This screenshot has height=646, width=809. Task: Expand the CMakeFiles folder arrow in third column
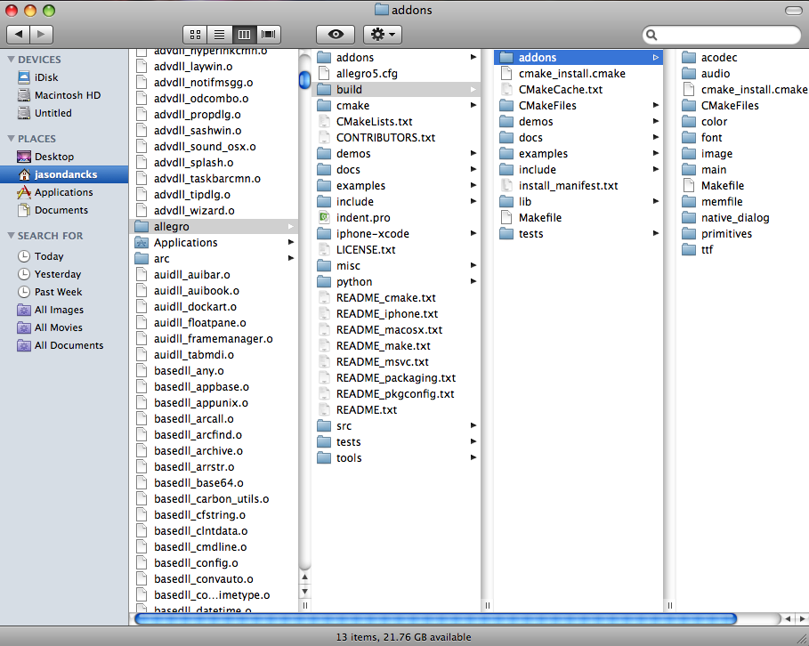click(x=656, y=105)
